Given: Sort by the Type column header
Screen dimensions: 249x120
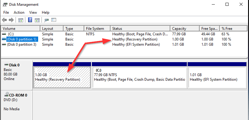Looking at the screenshot, I should click(74, 29).
